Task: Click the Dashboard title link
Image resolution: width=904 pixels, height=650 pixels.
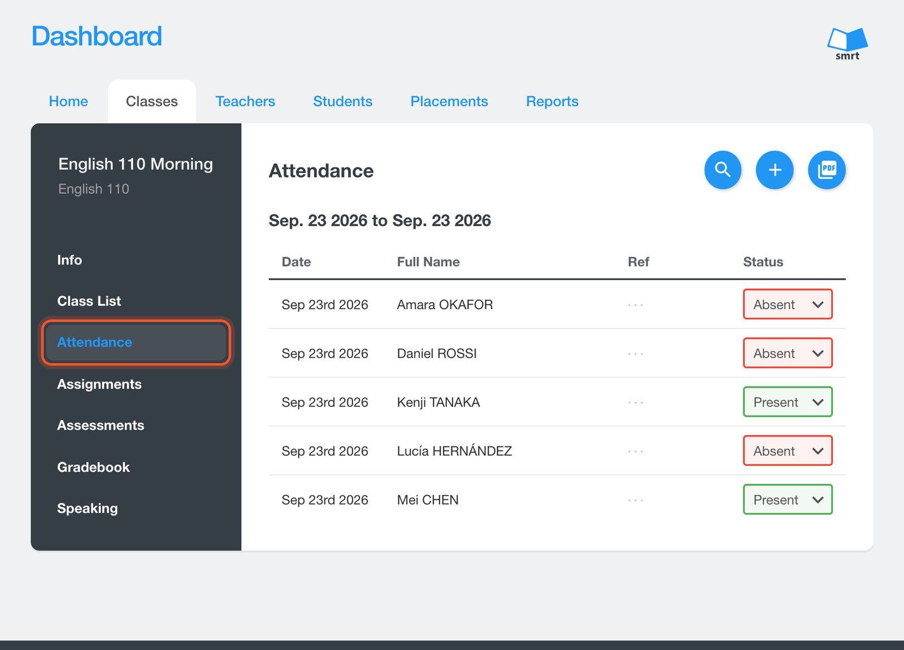Action: [97, 36]
